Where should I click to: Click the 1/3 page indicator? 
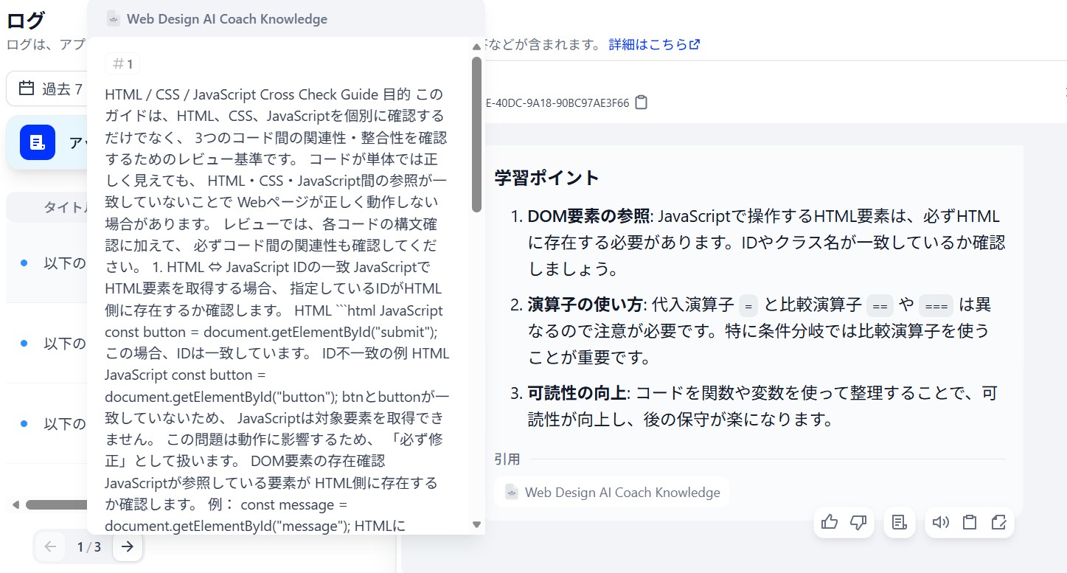tap(89, 546)
